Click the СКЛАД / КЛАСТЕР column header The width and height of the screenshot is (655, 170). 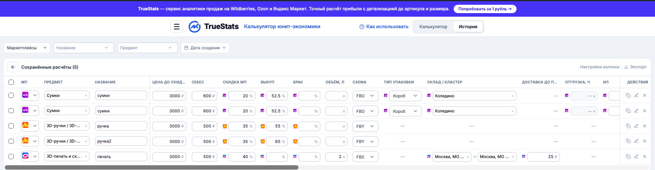444,82
